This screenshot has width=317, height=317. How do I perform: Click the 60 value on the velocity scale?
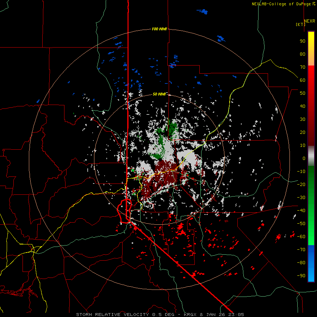(x=303, y=80)
